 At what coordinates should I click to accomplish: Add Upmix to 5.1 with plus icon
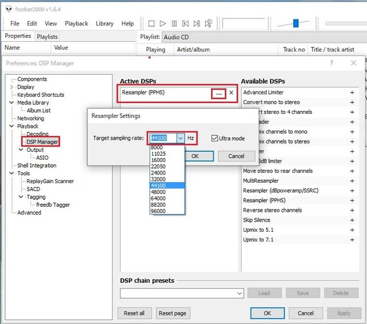352,230
